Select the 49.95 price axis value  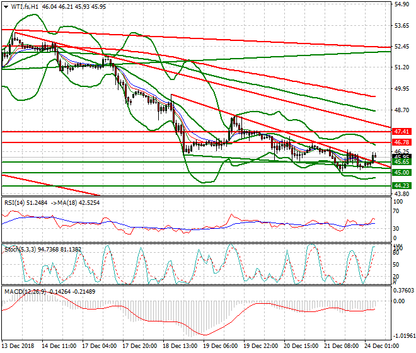tap(402, 89)
